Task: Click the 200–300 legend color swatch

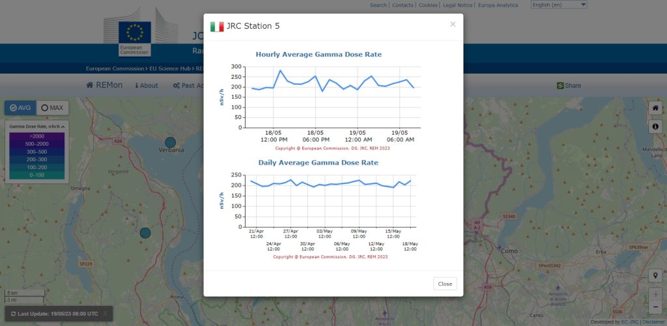Action: (37, 159)
